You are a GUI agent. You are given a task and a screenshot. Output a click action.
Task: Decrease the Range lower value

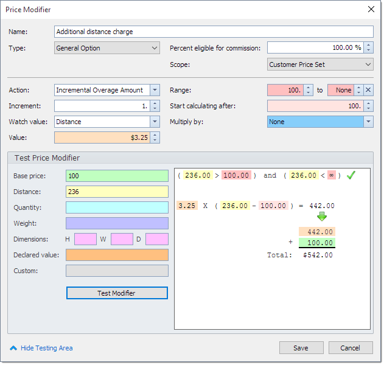point(309,93)
